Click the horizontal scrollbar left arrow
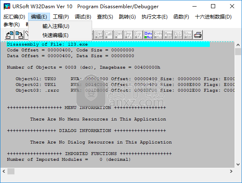Screen dimensions: 242x183 [x=4, y=171]
